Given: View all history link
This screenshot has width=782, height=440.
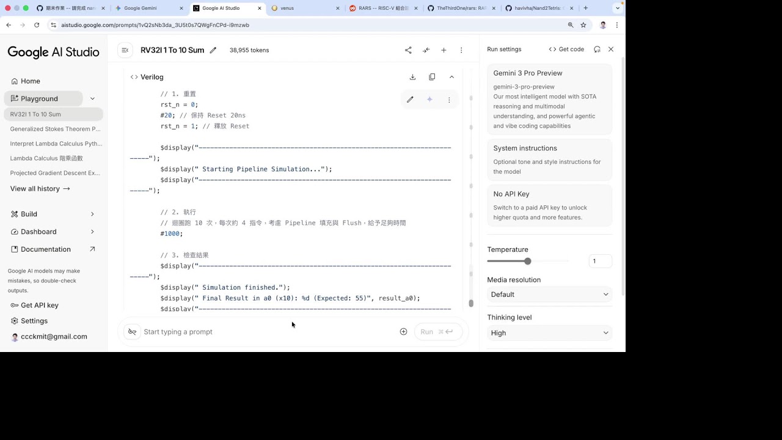Looking at the screenshot, I should [40, 189].
